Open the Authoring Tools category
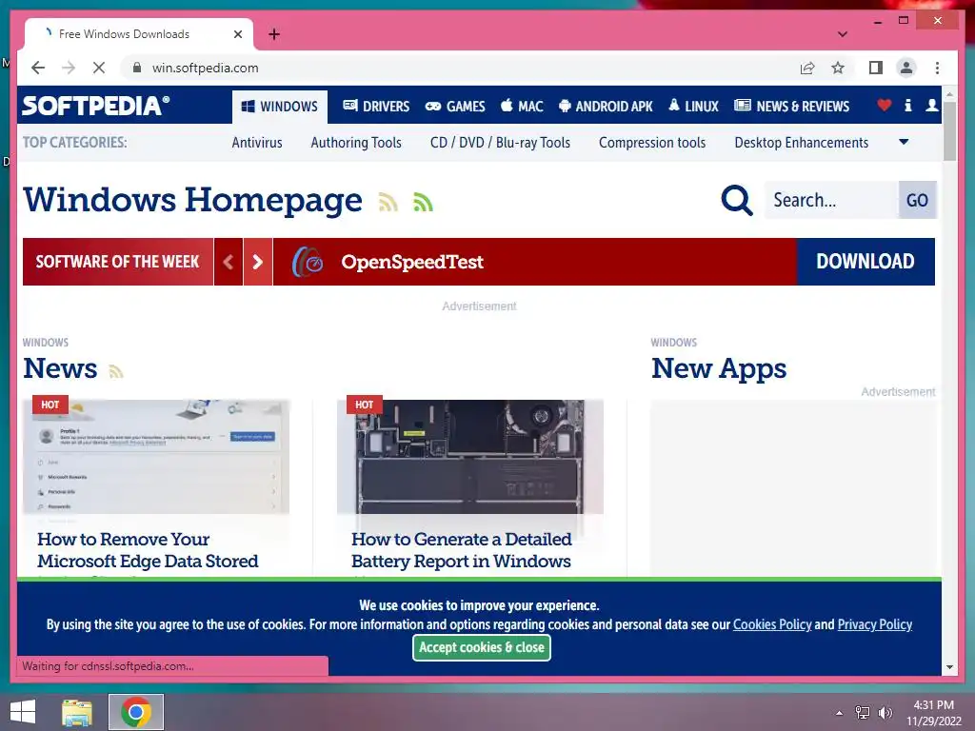Screen dimensions: 975x731 pyautogui.click(x=356, y=143)
